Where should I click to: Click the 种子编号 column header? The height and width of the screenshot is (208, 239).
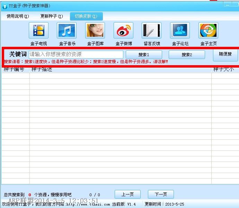coord(15,70)
